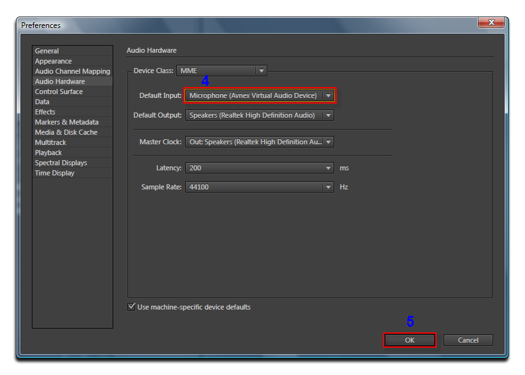Toggle Use machine-specific device defaults checkbox
Screen dimensions: 525x375
[131, 307]
